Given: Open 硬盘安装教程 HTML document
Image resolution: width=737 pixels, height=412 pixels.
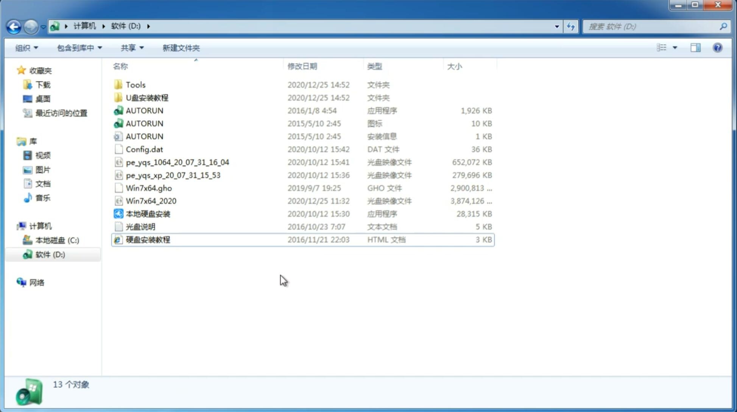Looking at the screenshot, I should click(147, 239).
